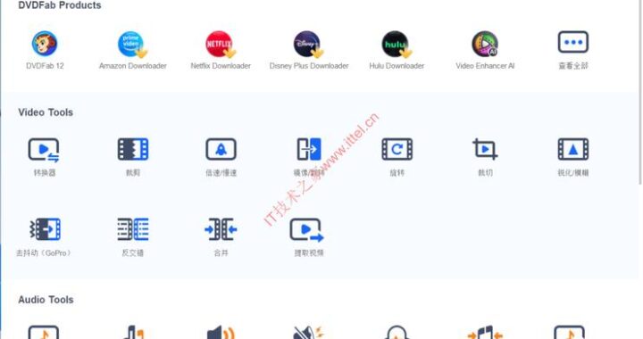
Task: Open the speed up/slow down rocket tool
Action: pyautogui.click(x=221, y=149)
